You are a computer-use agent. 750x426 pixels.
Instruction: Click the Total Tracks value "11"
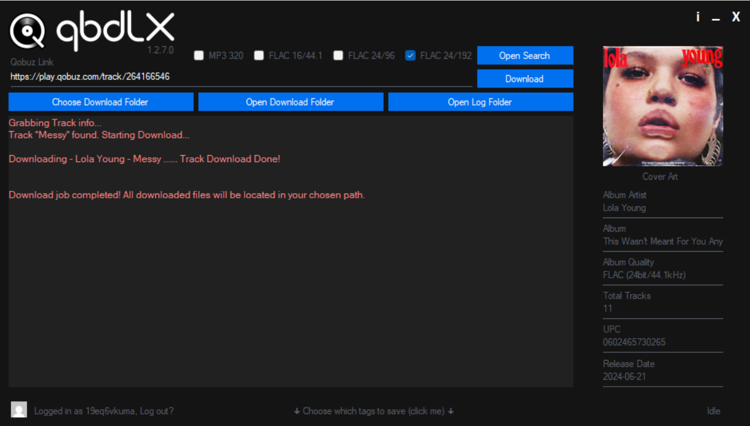click(x=607, y=309)
